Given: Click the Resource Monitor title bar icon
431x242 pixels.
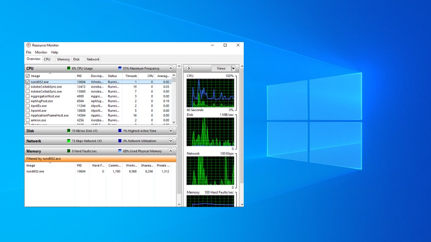Looking at the screenshot, I should (29, 45).
